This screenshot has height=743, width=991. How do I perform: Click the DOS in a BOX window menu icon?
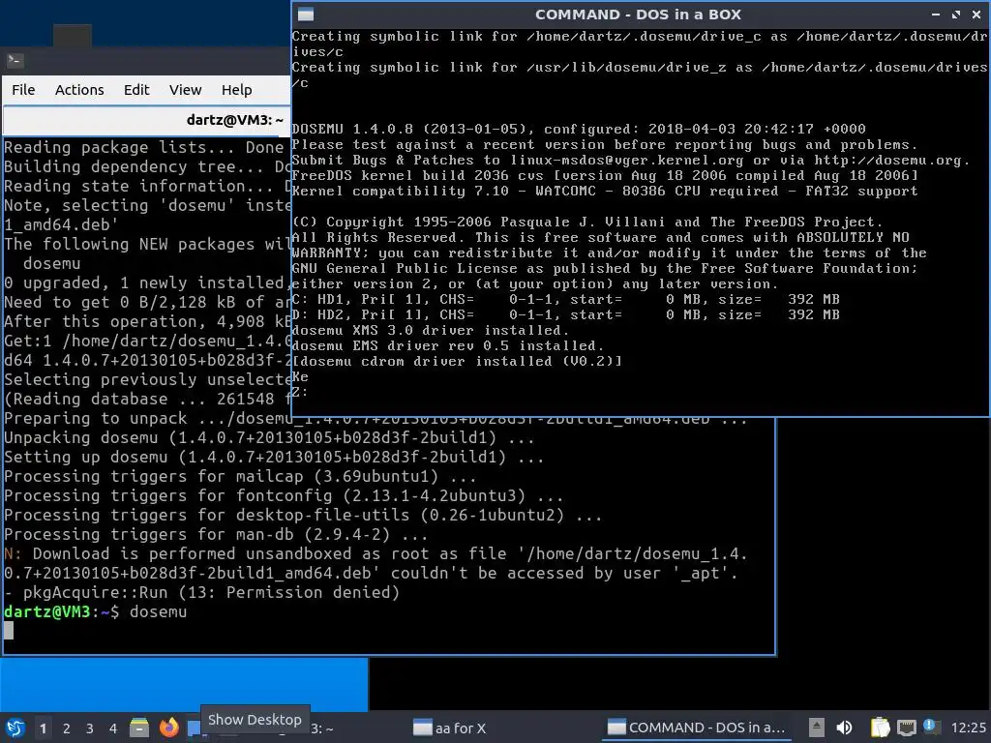306,15
